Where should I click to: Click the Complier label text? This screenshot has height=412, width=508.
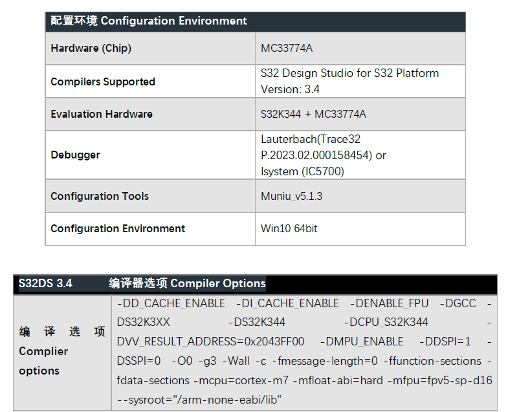(x=43, y=351)
